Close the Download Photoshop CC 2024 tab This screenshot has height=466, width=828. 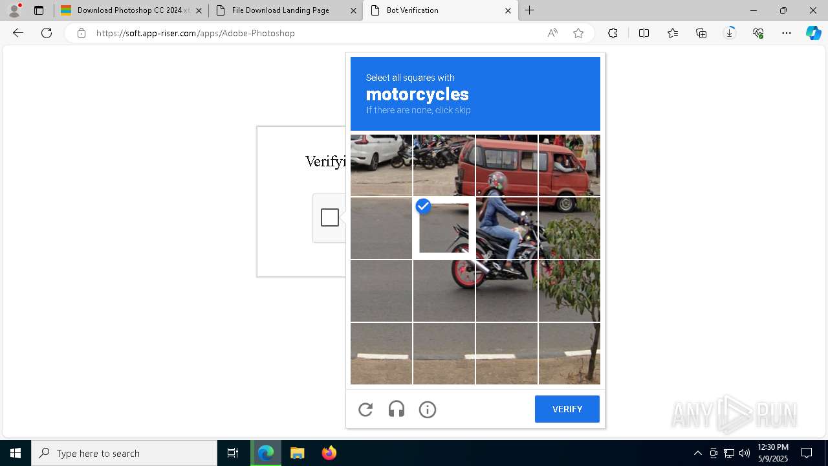199,10
